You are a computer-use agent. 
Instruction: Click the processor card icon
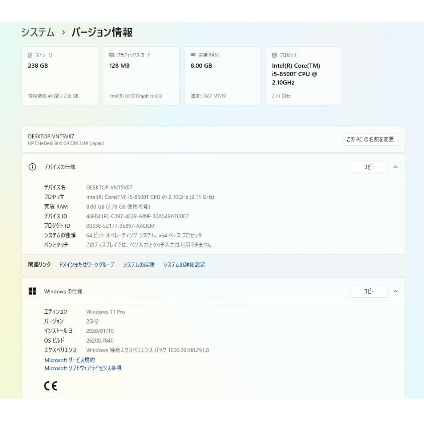[x=274, y=55]
